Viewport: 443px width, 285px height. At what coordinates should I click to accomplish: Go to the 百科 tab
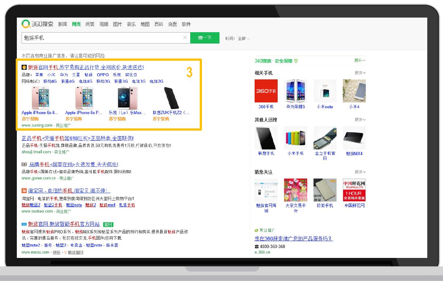pyautogui.click(x=159, y=24)
